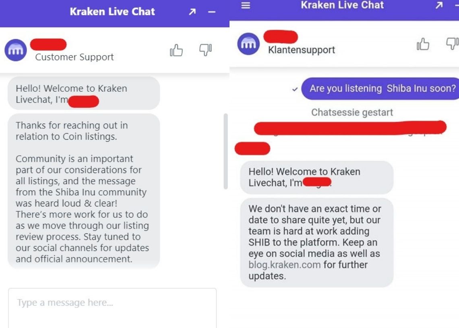Select the 'We don't have an exact time' bubble
Image resolution: width=459 pixels, height=328 pixels.
(317, 243)
